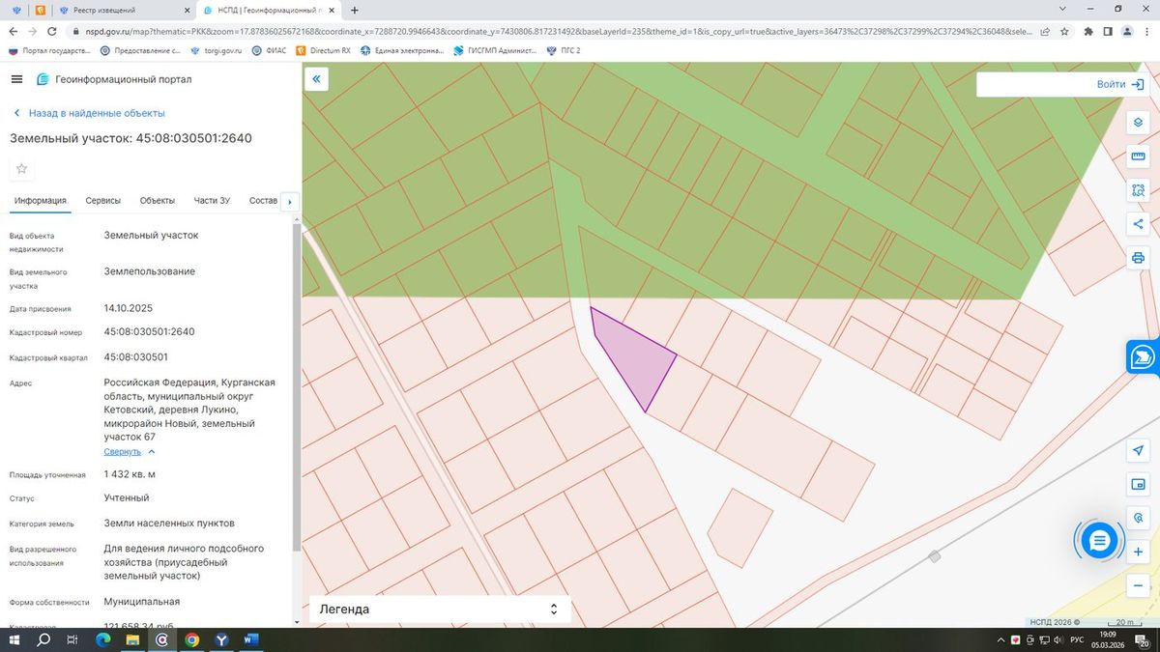
Task: Open Microsoft Edge from the taskbar
Action: pyautogui.click(x=102, y=639)
